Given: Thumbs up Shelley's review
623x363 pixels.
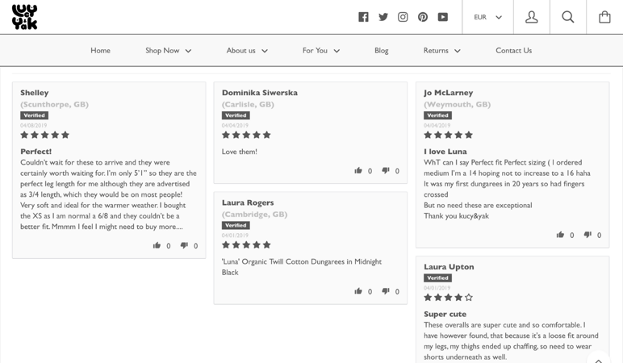Looking at the screenshot, I should tap(157, 245).
